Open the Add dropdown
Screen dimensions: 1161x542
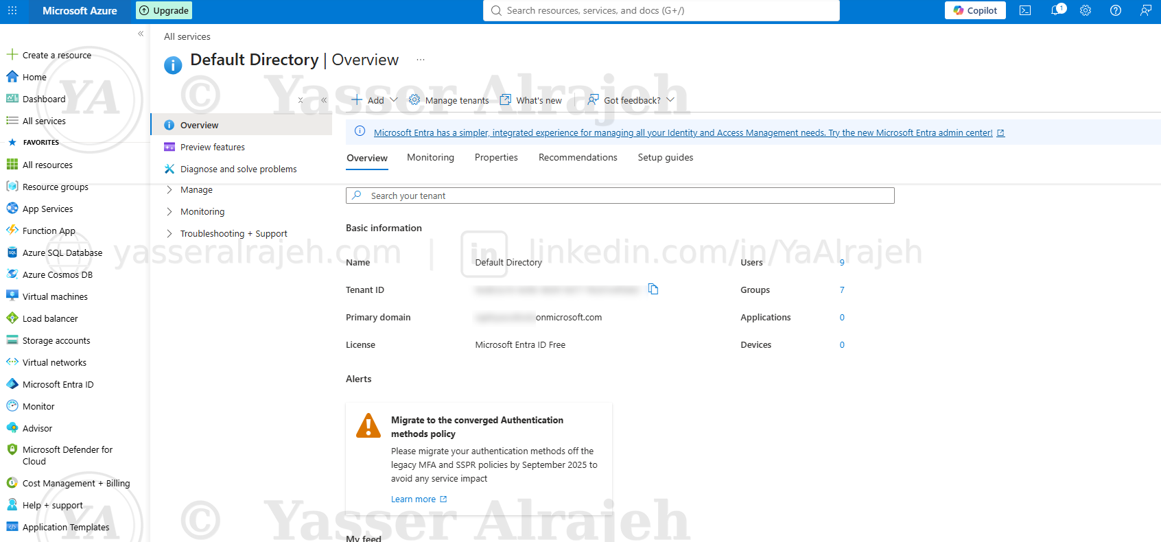(375, 100)
